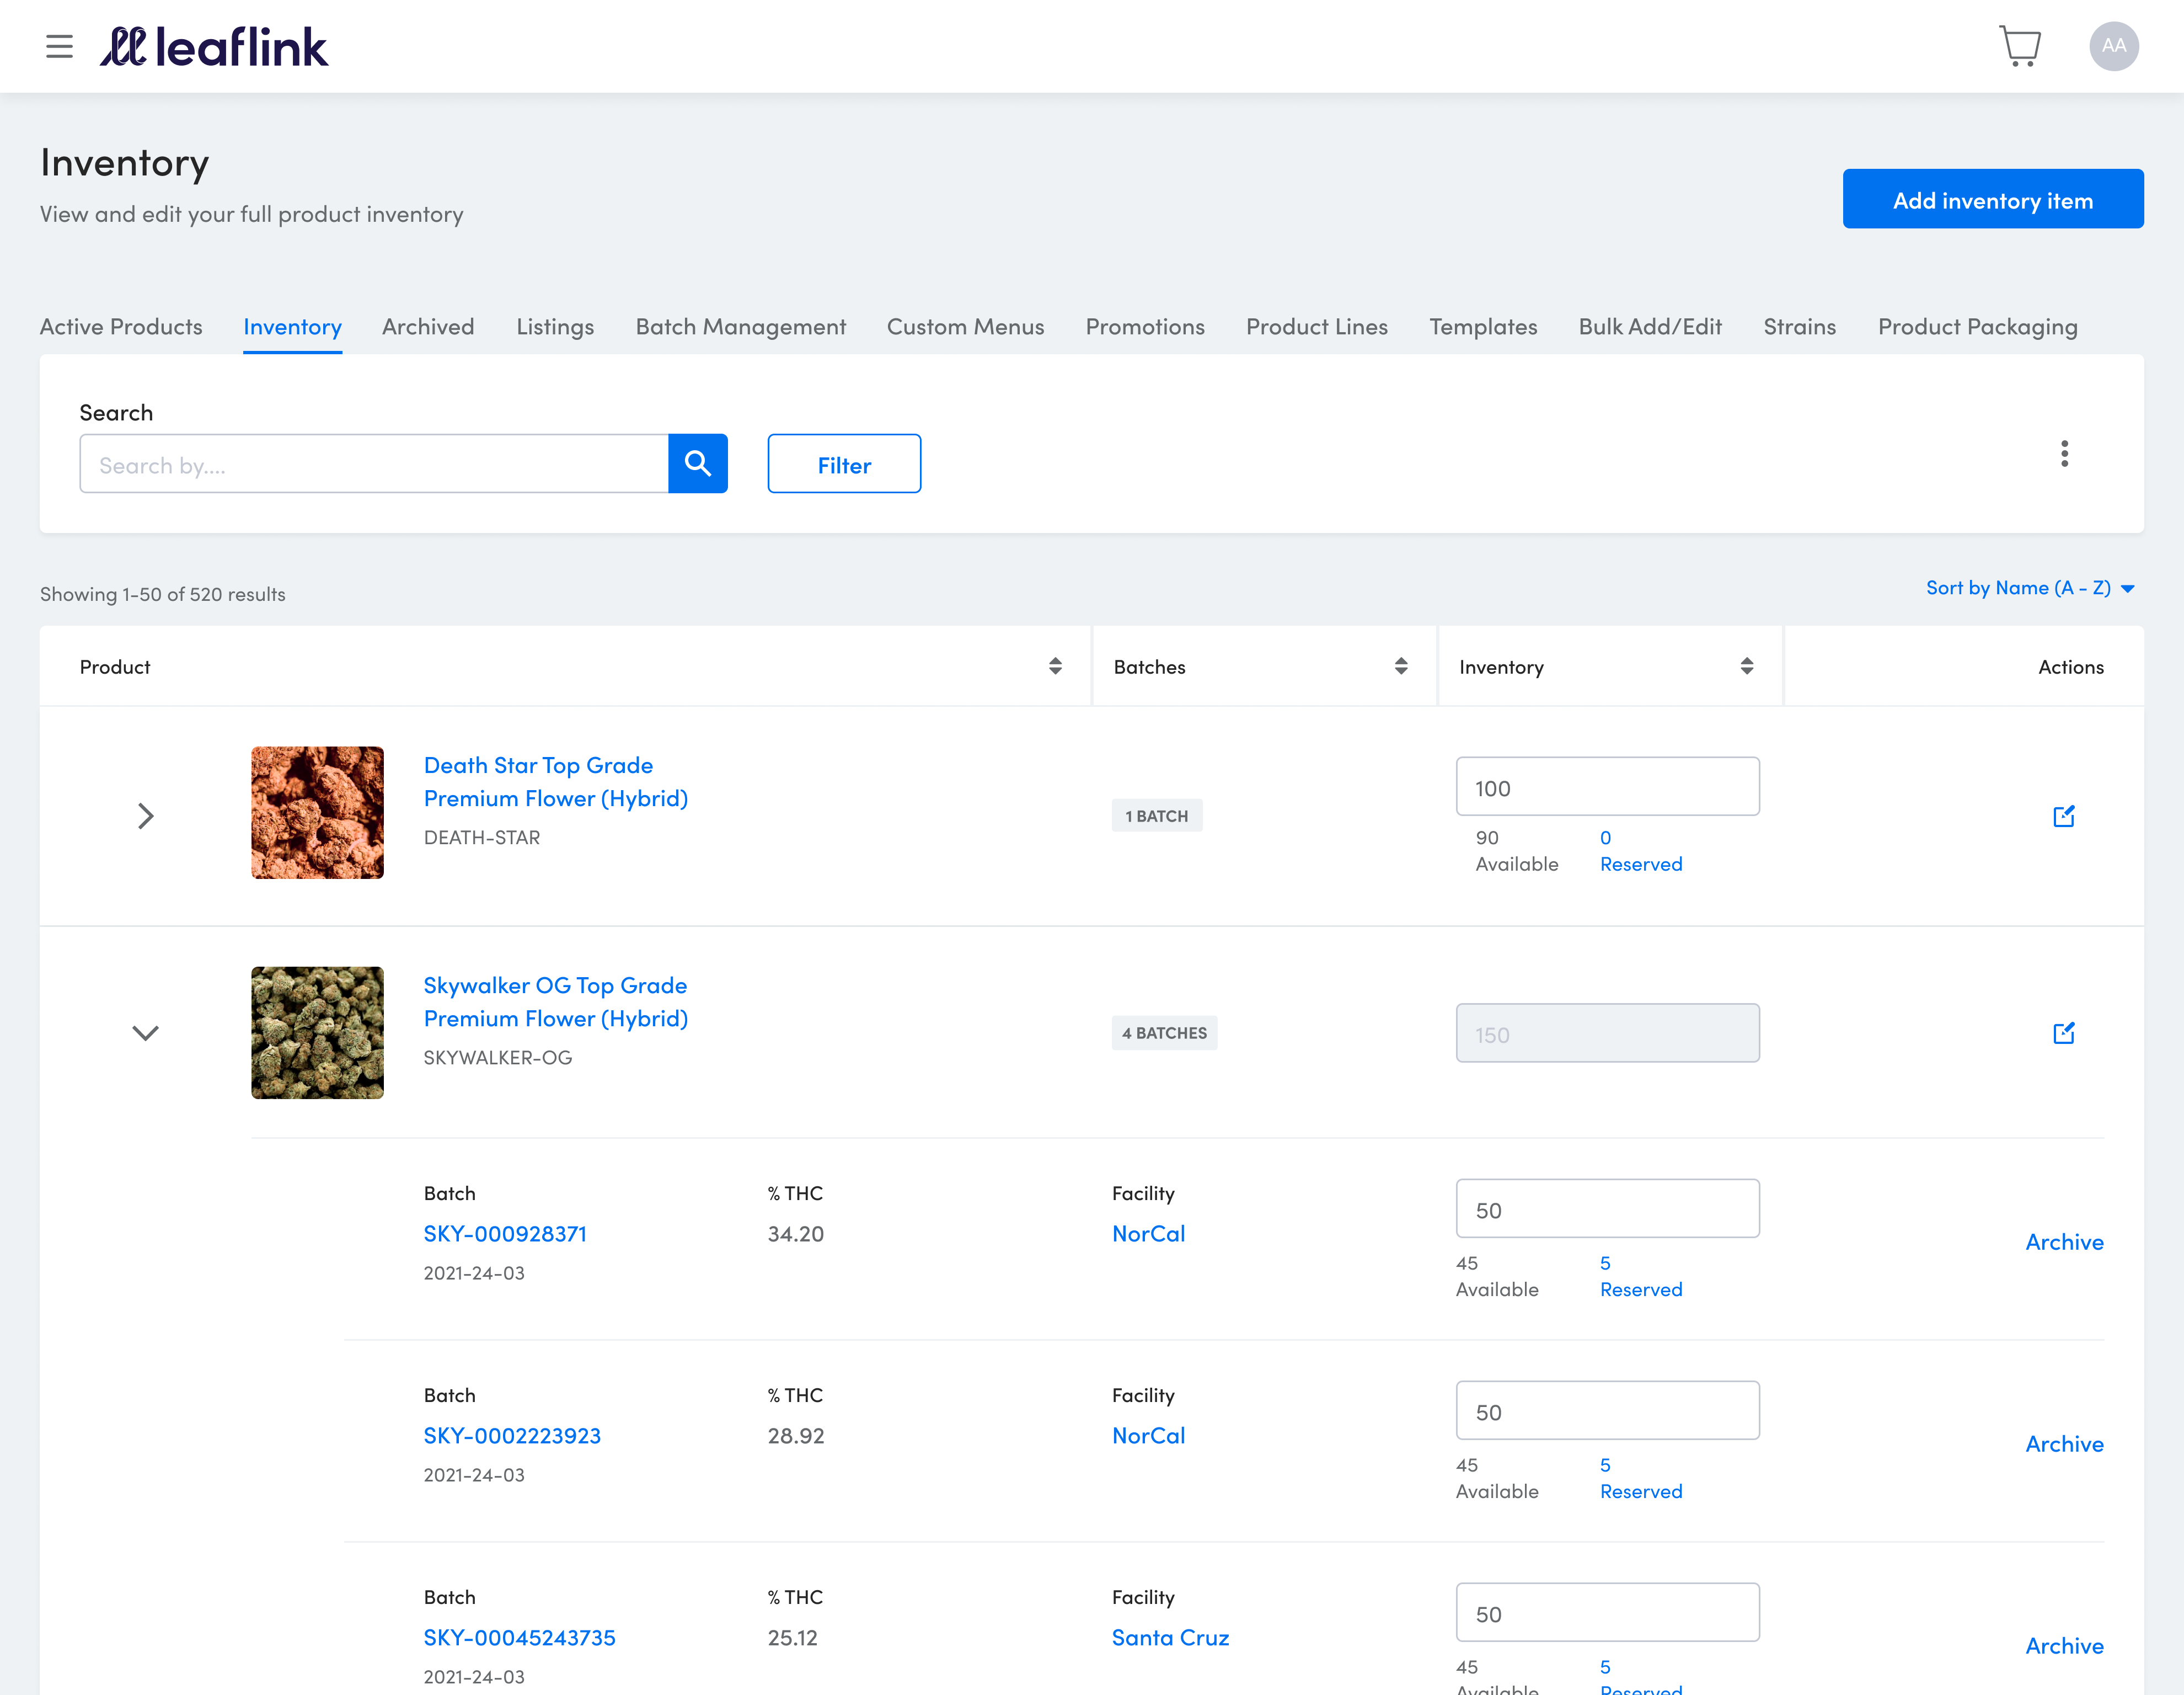Click inventory field for batch SKY-000928371
Image resolution: width=2184 pixels, height=1695 pixels.
coord(1607,1209)
